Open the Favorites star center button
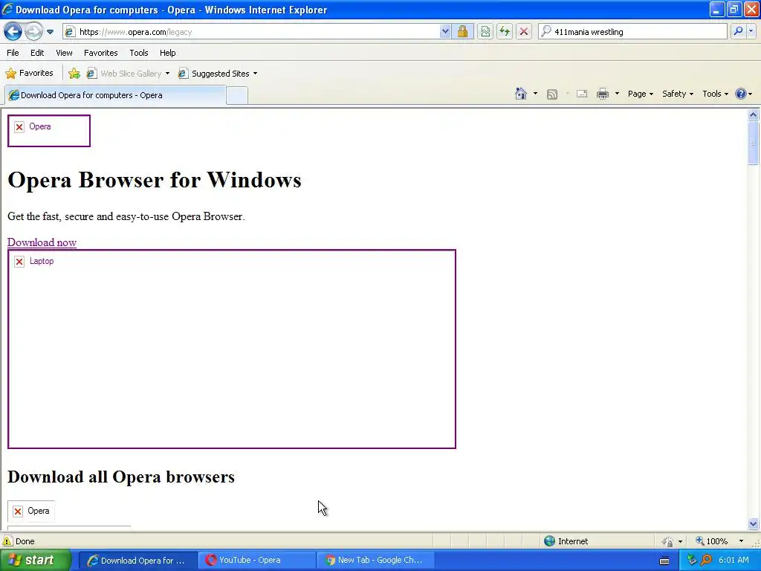Viewport: 761px width, 571px height. point(29,74)
